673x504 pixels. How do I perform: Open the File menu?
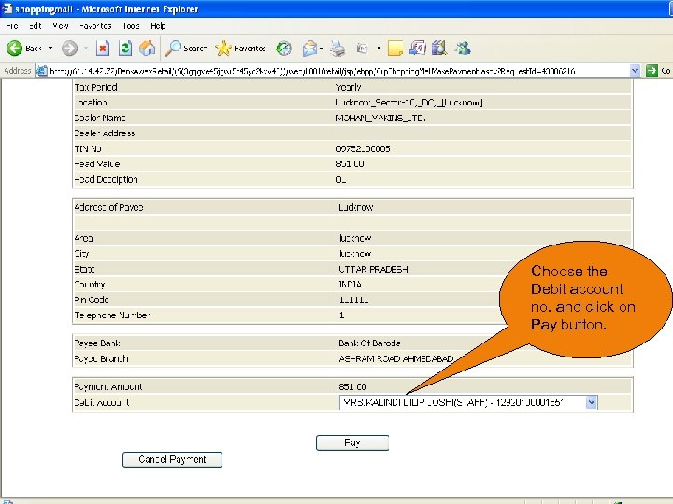(x=12, y=26)
